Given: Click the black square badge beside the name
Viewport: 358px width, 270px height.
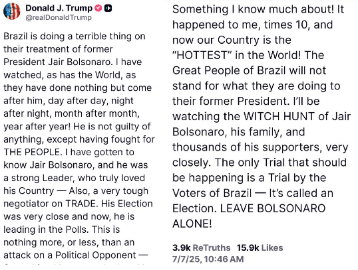Looking at the screenshot, I should [108, 8].
